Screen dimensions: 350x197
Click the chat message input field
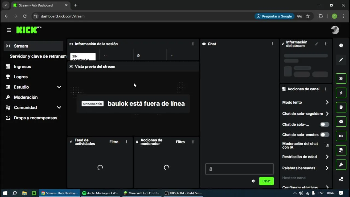pyautogui.click(x=239, y=169)
